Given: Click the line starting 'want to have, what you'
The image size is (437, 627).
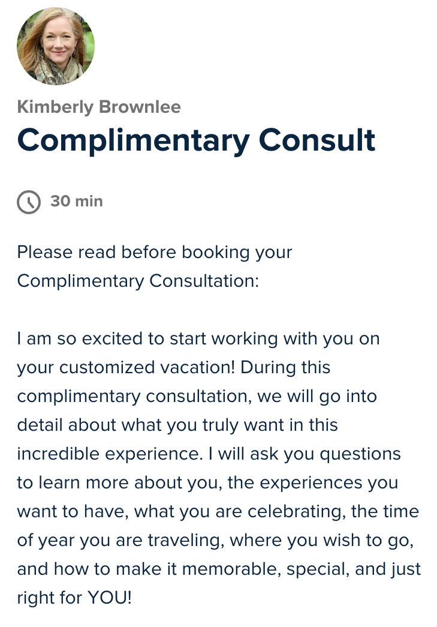Looking at the screenshot, I should [x=218, y=511].
